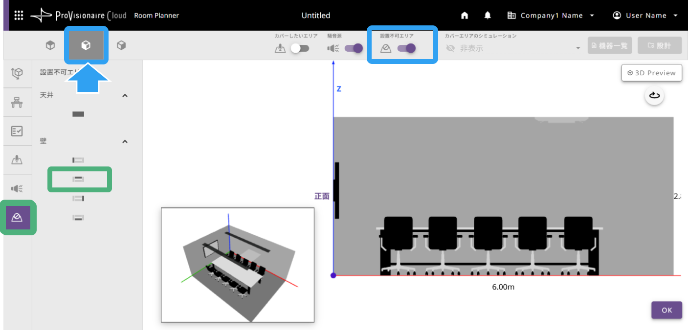The image size is (688, 330).
Task: Open the checklist sidebar tool
Action: [17, 131]
